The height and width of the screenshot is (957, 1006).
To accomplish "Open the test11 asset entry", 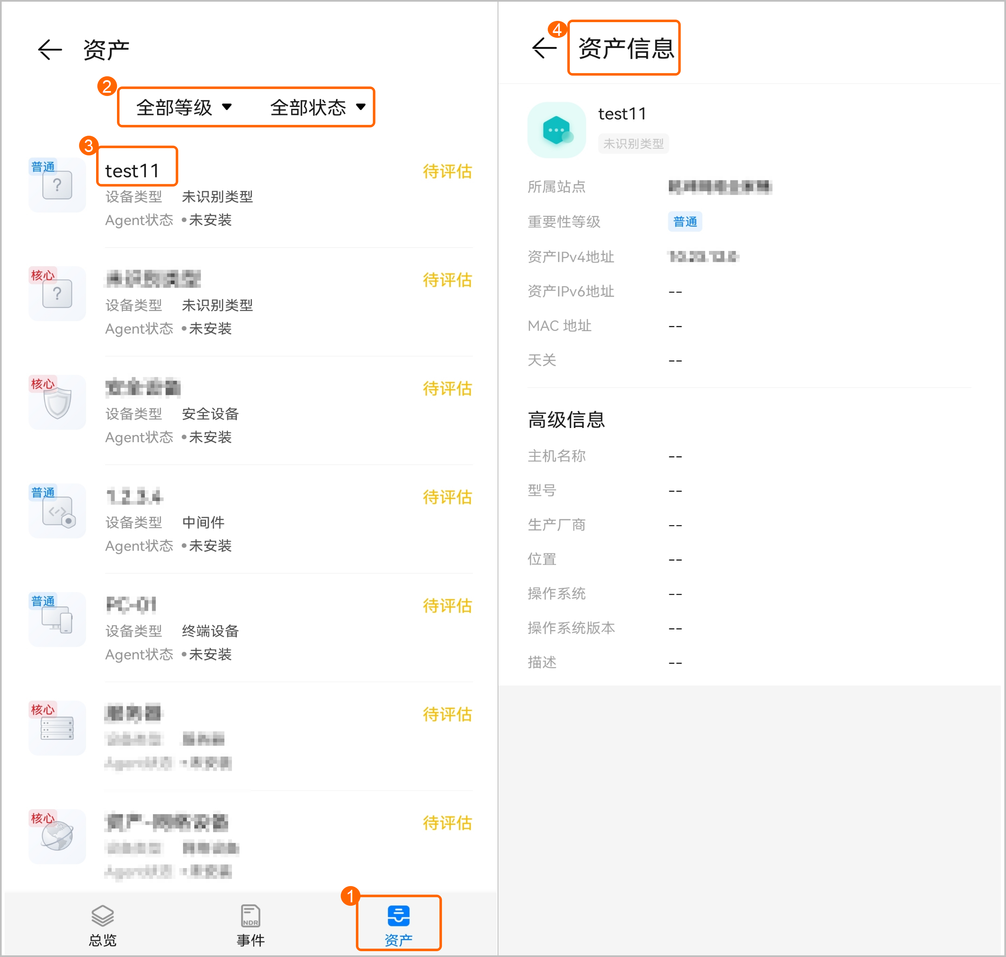I will (x=133, y=171).
